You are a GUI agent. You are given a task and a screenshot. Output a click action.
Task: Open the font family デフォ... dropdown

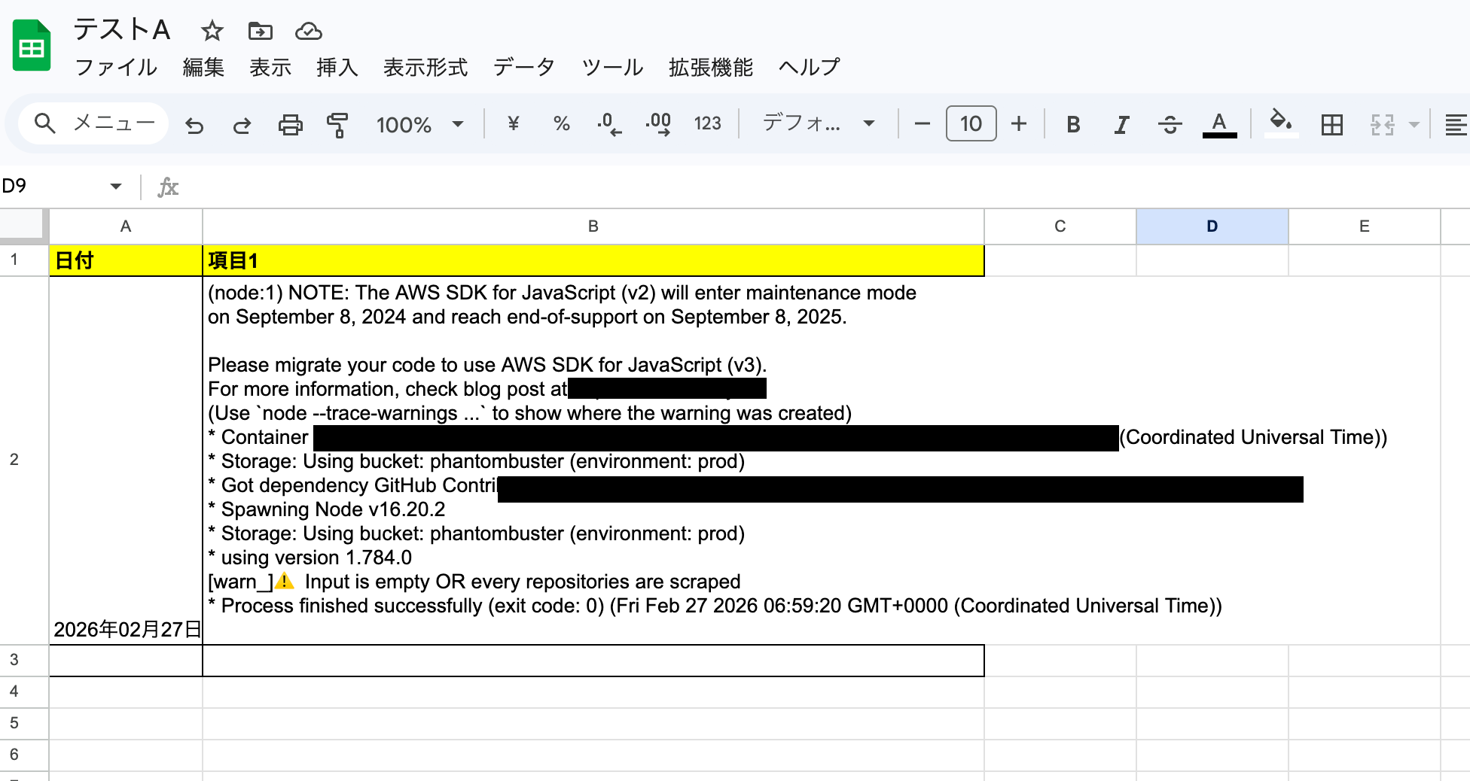click(x=819, y=123)
